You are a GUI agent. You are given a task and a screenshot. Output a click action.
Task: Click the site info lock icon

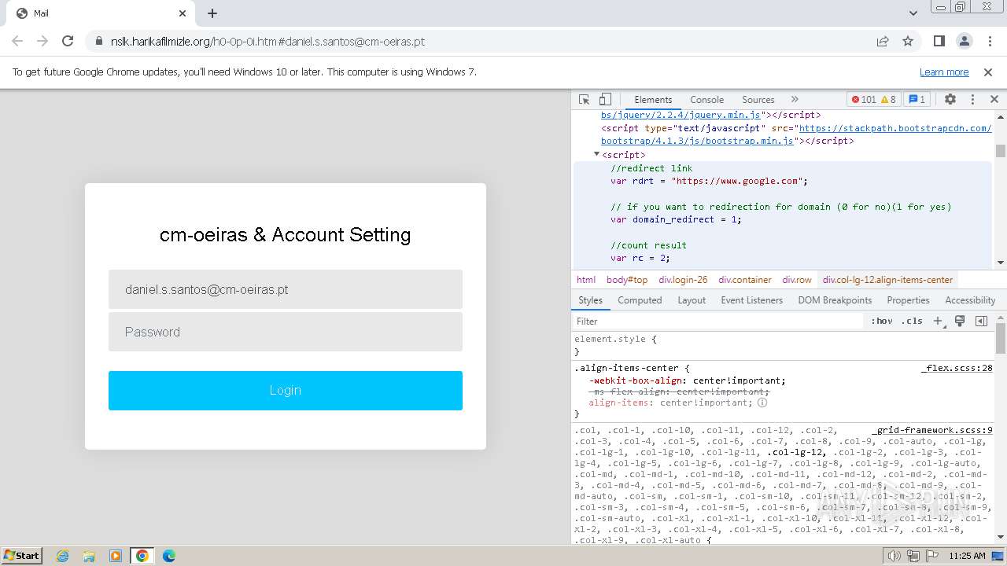(x=98, y=41)
